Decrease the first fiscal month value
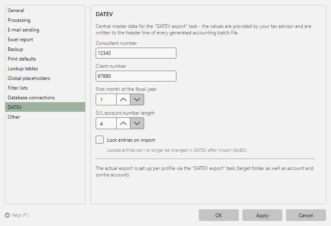Viewport: 331px width, 226px height. pyautogui.click(x=137, y=100)
